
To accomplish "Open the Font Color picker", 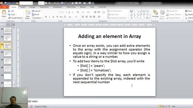I will [77, 17].
